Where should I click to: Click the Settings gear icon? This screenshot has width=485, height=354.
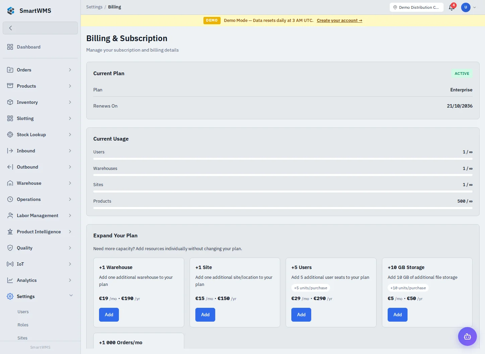tap(10, 296)
